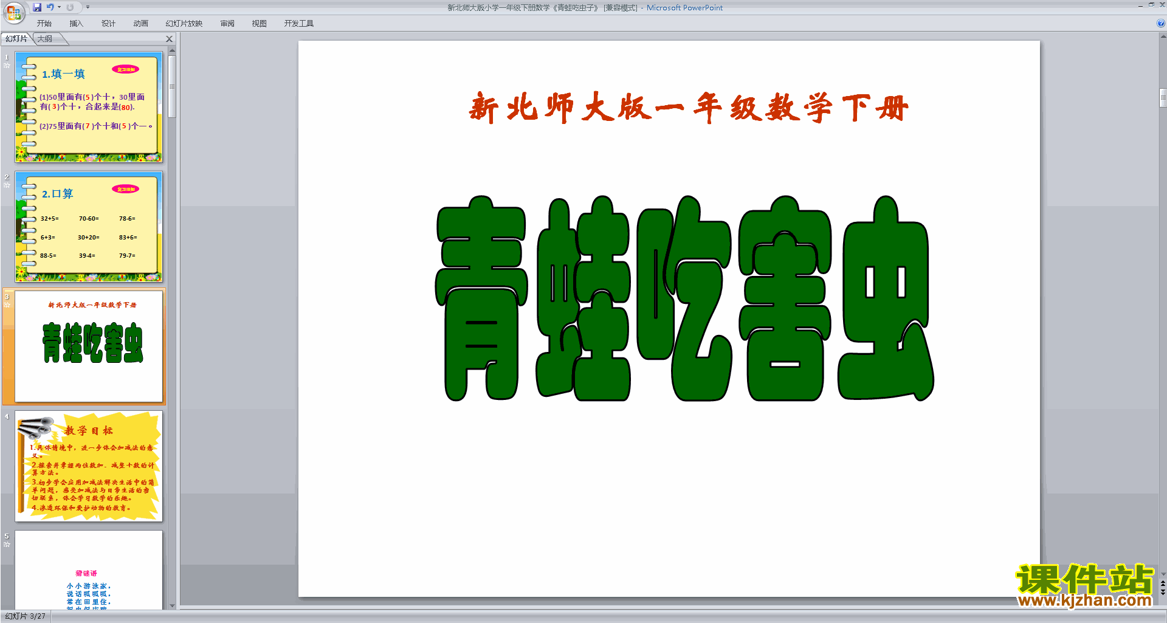1167x623 pixels.
Task: Click the main editor vertical scrollbar thumb
Action: click(1163, 98)
